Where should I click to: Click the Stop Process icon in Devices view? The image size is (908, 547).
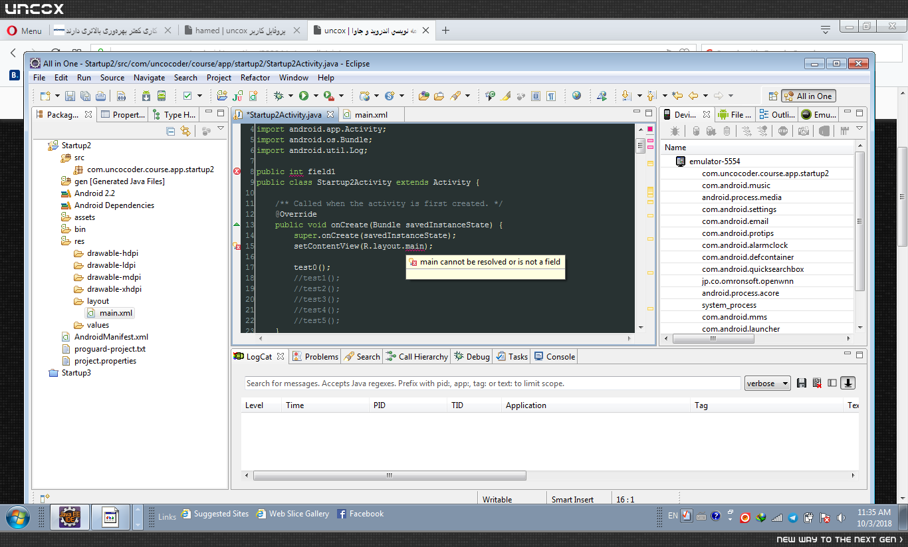click(x=782, y=131)
